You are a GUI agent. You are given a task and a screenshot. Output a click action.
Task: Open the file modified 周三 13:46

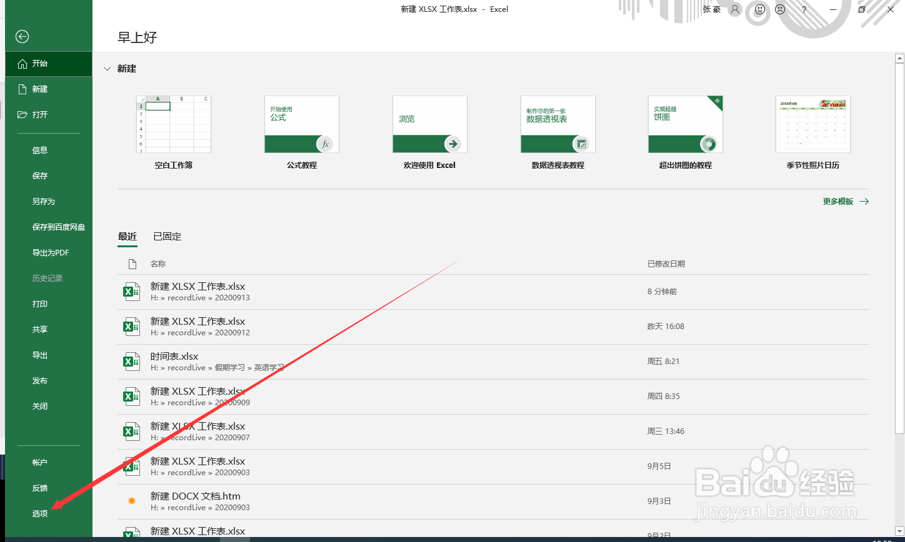click(493, 431)
